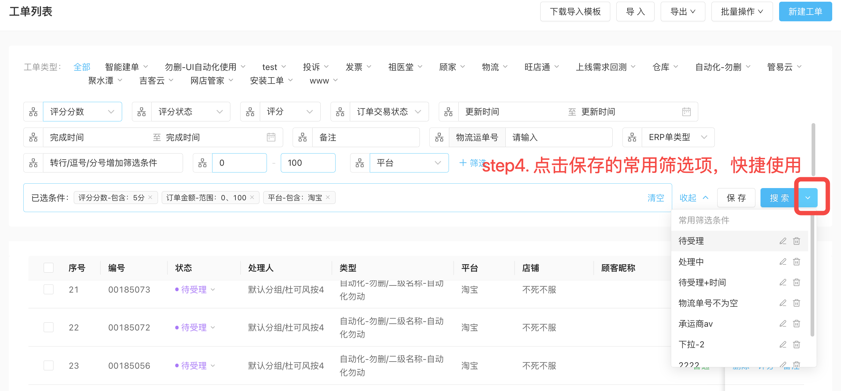Screen dimensions: 841x391
Task: Open the ERP单类型 dropdown
Action: pyautogui.click(x=678, y=137)
